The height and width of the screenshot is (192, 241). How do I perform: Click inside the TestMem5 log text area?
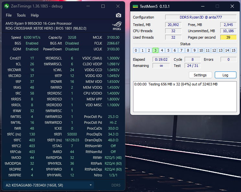pyautogui.click(x=185, y=96)
